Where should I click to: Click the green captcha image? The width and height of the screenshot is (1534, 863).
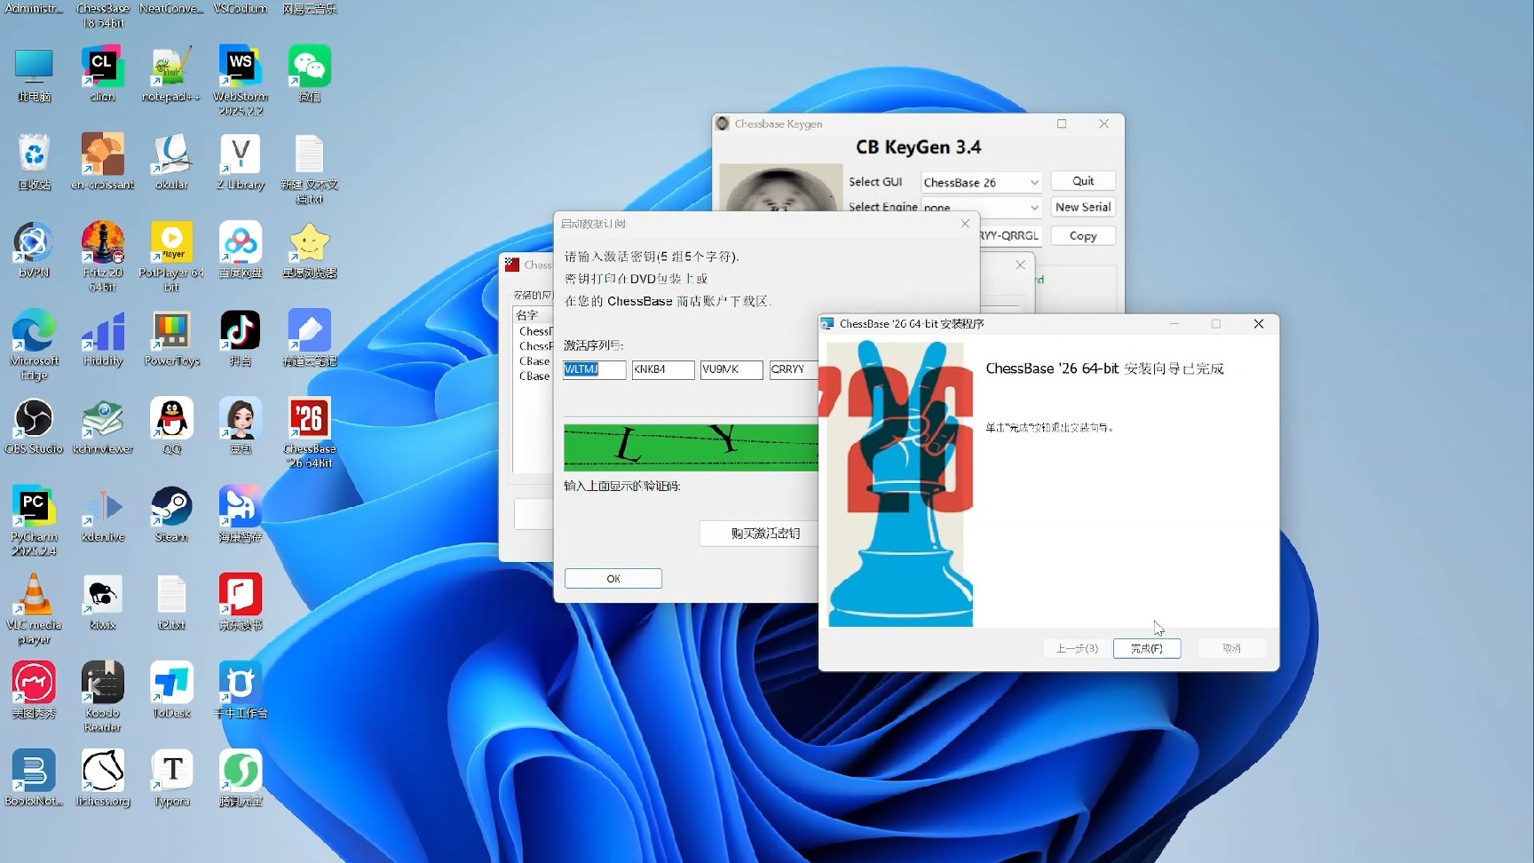click(691, 447)
